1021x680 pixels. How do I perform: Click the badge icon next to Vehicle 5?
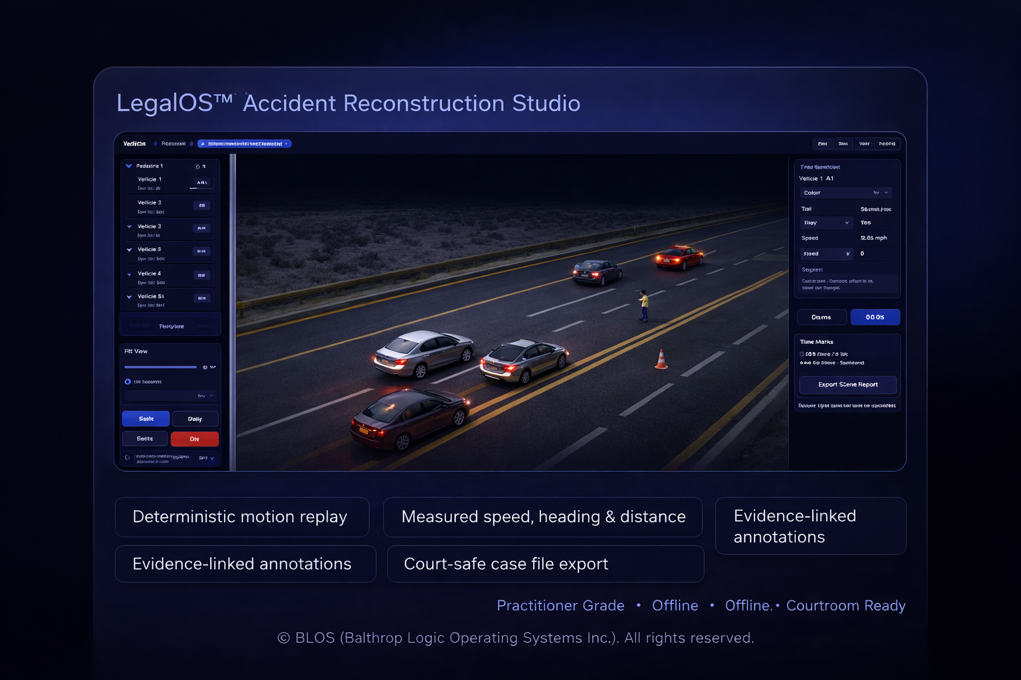[x=202, y=297]
